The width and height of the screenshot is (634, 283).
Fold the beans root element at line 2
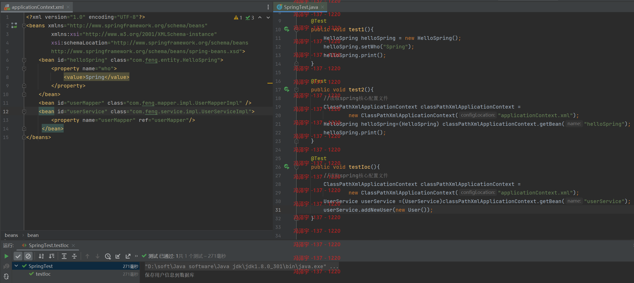point(24,26)
